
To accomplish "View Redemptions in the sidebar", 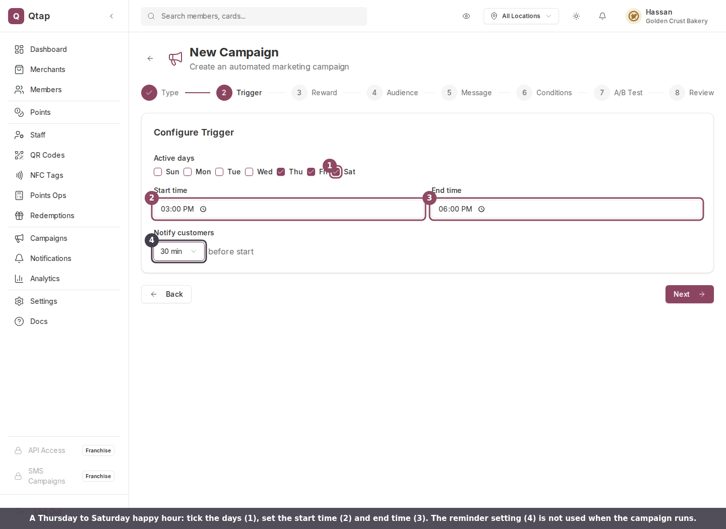I will tap(65, 216).
